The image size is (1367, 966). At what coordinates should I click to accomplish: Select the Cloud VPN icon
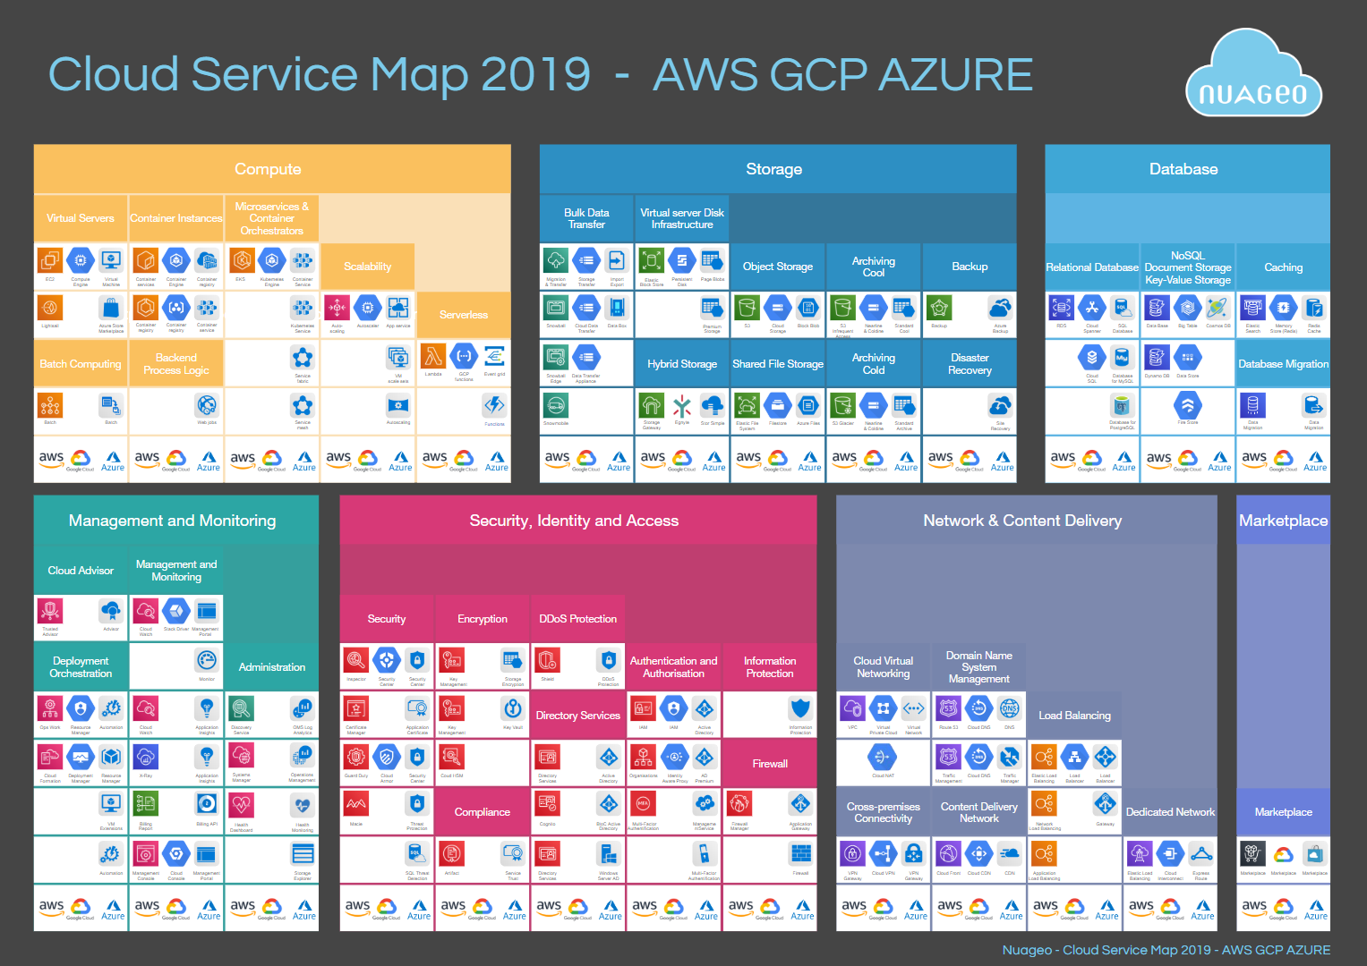883,854
